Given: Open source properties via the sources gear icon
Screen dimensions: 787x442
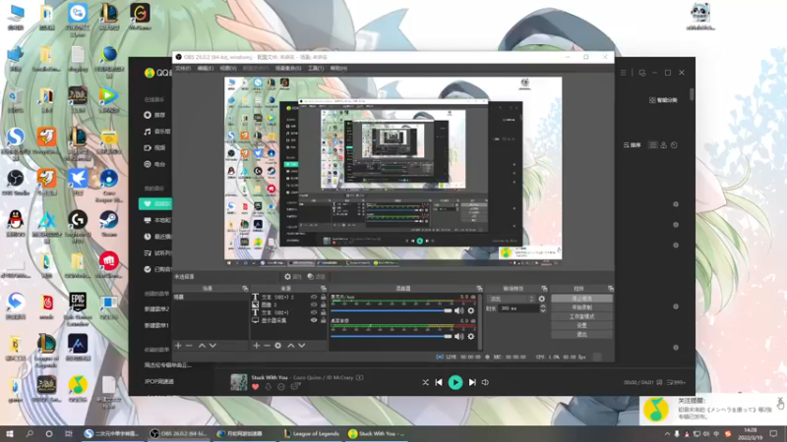Looking at the screenshot, I should pyautogui.click(x=278, y=346).
